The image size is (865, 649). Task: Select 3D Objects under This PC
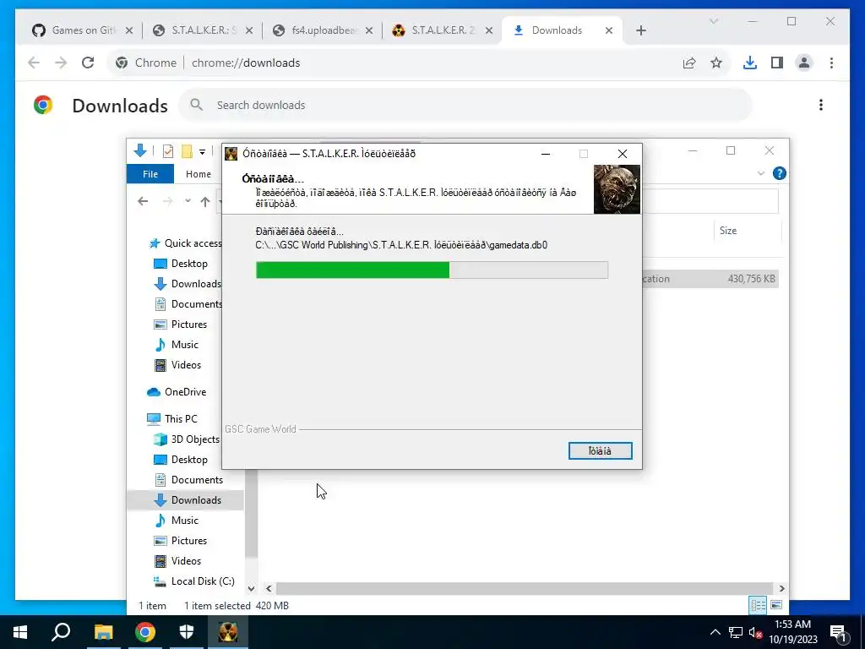[195, 439]
